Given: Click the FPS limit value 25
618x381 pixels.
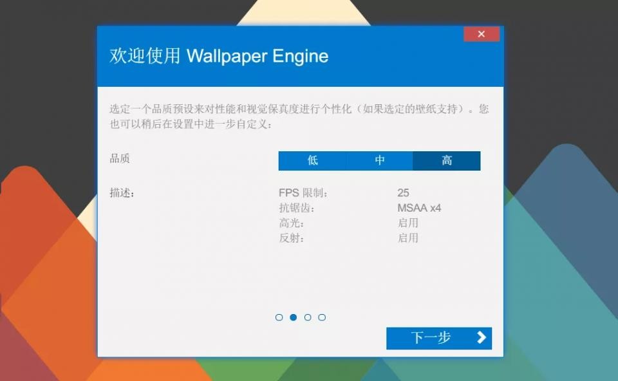Looking at the screenshot, I should click(x=404, y=193).
